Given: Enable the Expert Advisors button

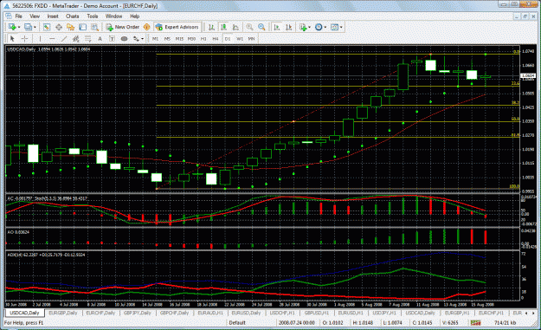Looking at the screenshot, I should [x=177, y=27].
